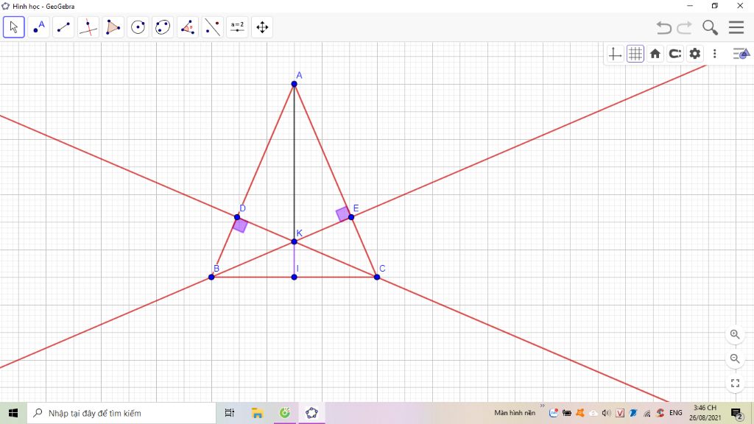The image size is (754, 424).
Task: Toggle the grid display button
Action: tap(635, 54)
